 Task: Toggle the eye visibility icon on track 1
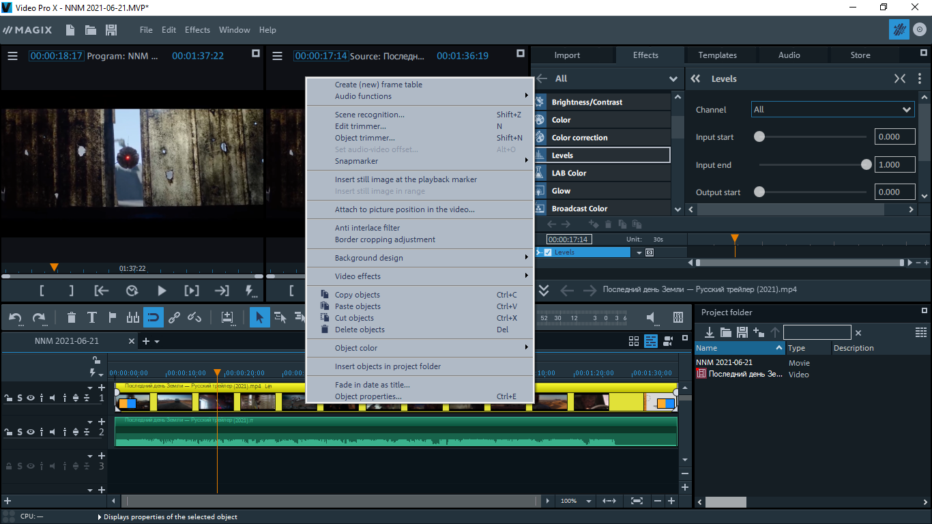click(31, 398)
